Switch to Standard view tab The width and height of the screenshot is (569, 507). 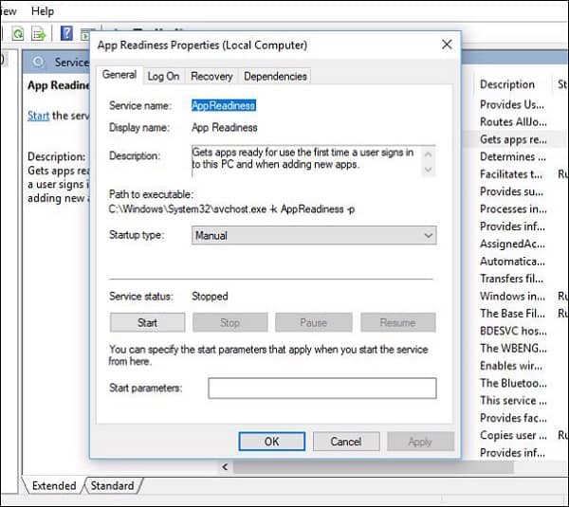click(x=112, y=485)
